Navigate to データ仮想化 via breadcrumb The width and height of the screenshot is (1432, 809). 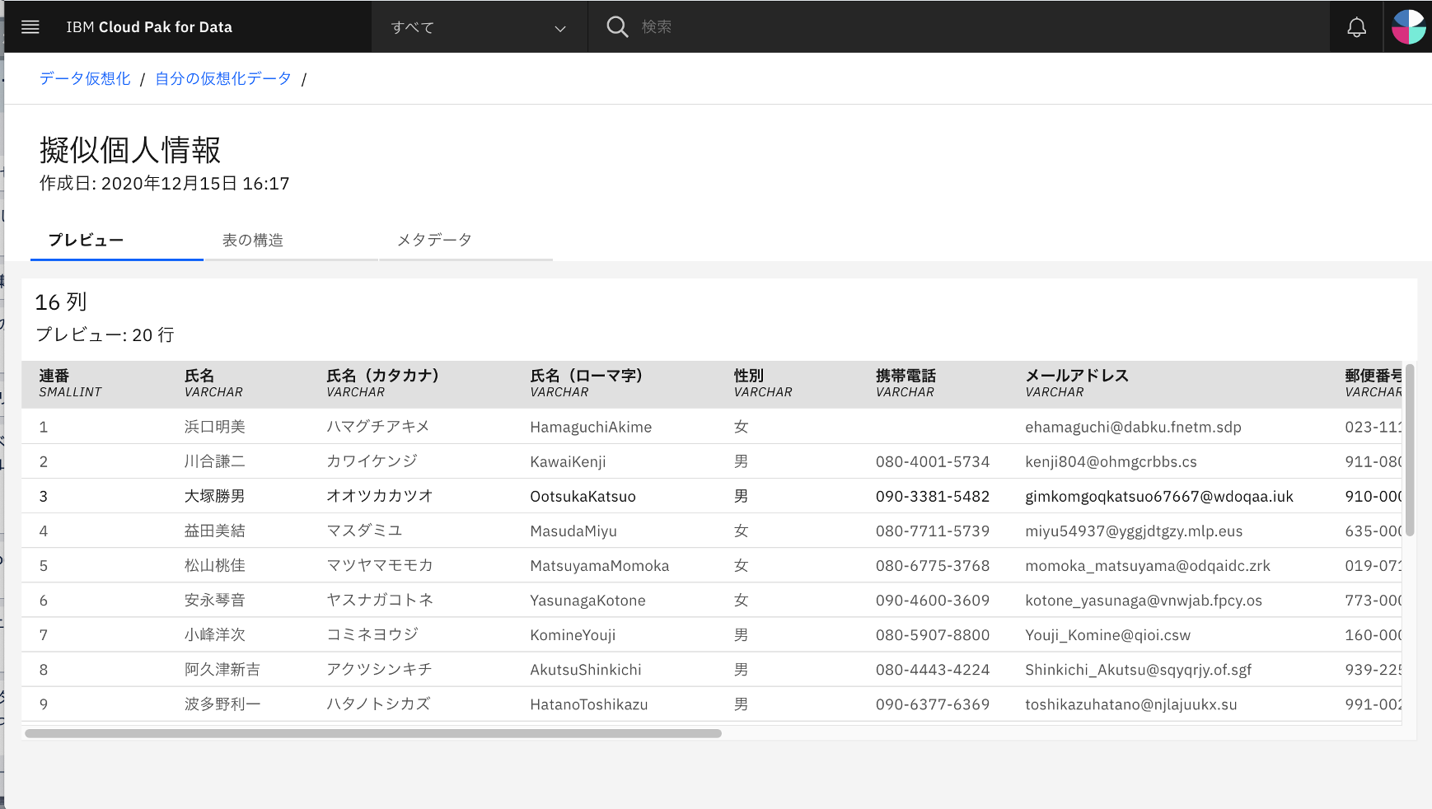83,78
